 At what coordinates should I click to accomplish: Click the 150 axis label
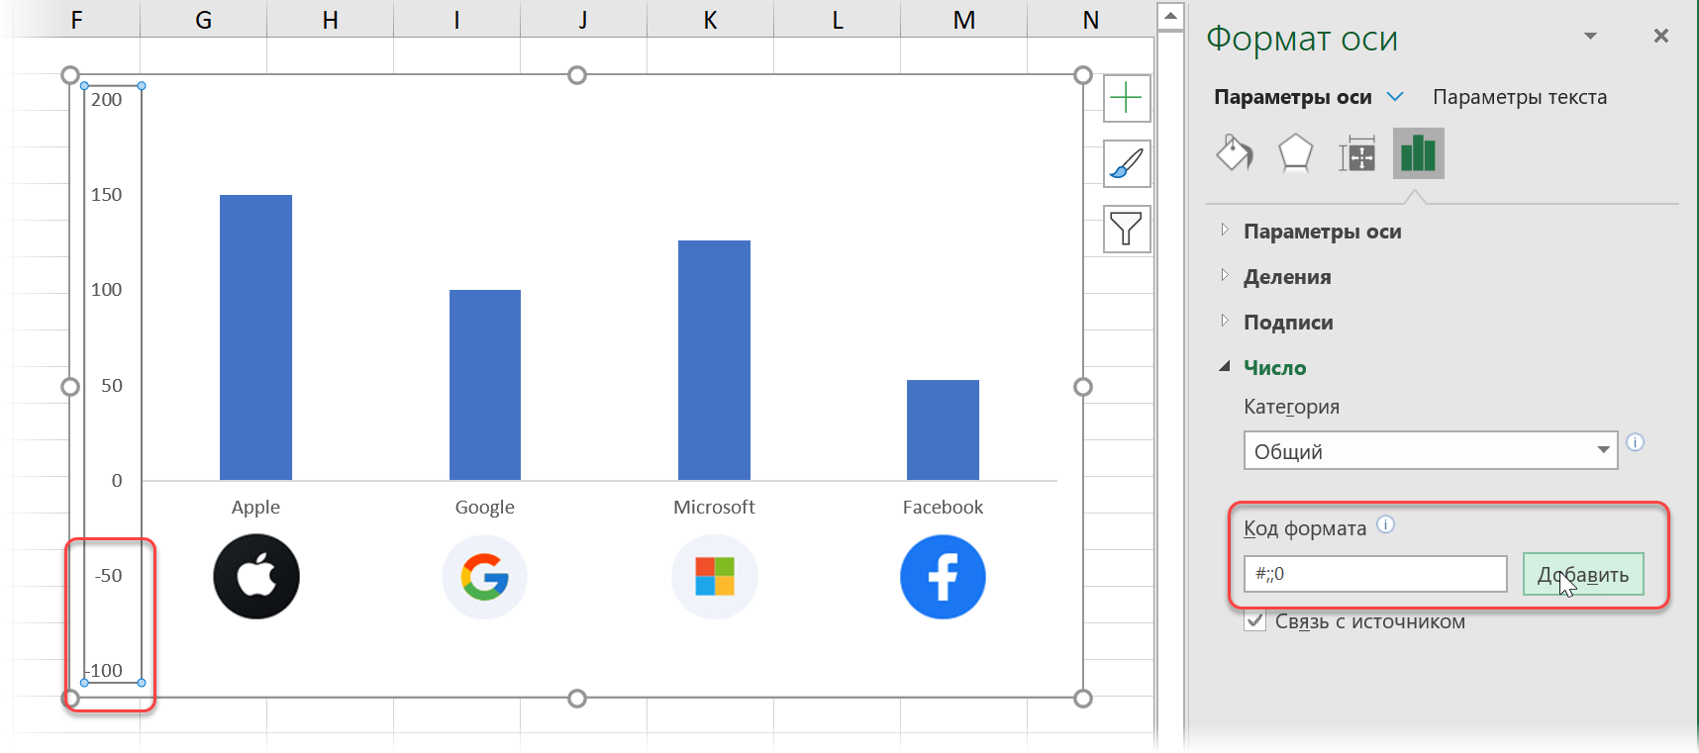coord(107,195)
